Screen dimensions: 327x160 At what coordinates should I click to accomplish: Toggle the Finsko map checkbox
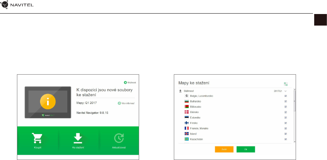pos(286,123)
